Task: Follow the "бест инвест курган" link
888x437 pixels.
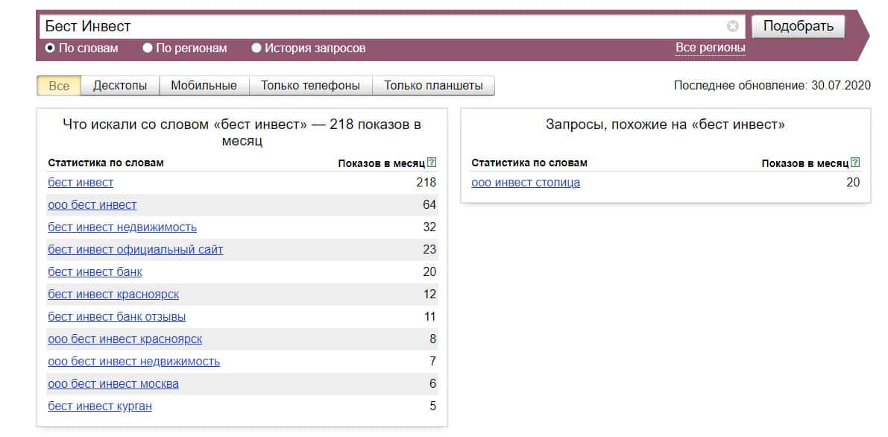Action: (100, 406)
